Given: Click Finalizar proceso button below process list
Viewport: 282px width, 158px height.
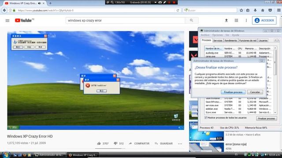Looking at the screenshot, I should point(266,118).
